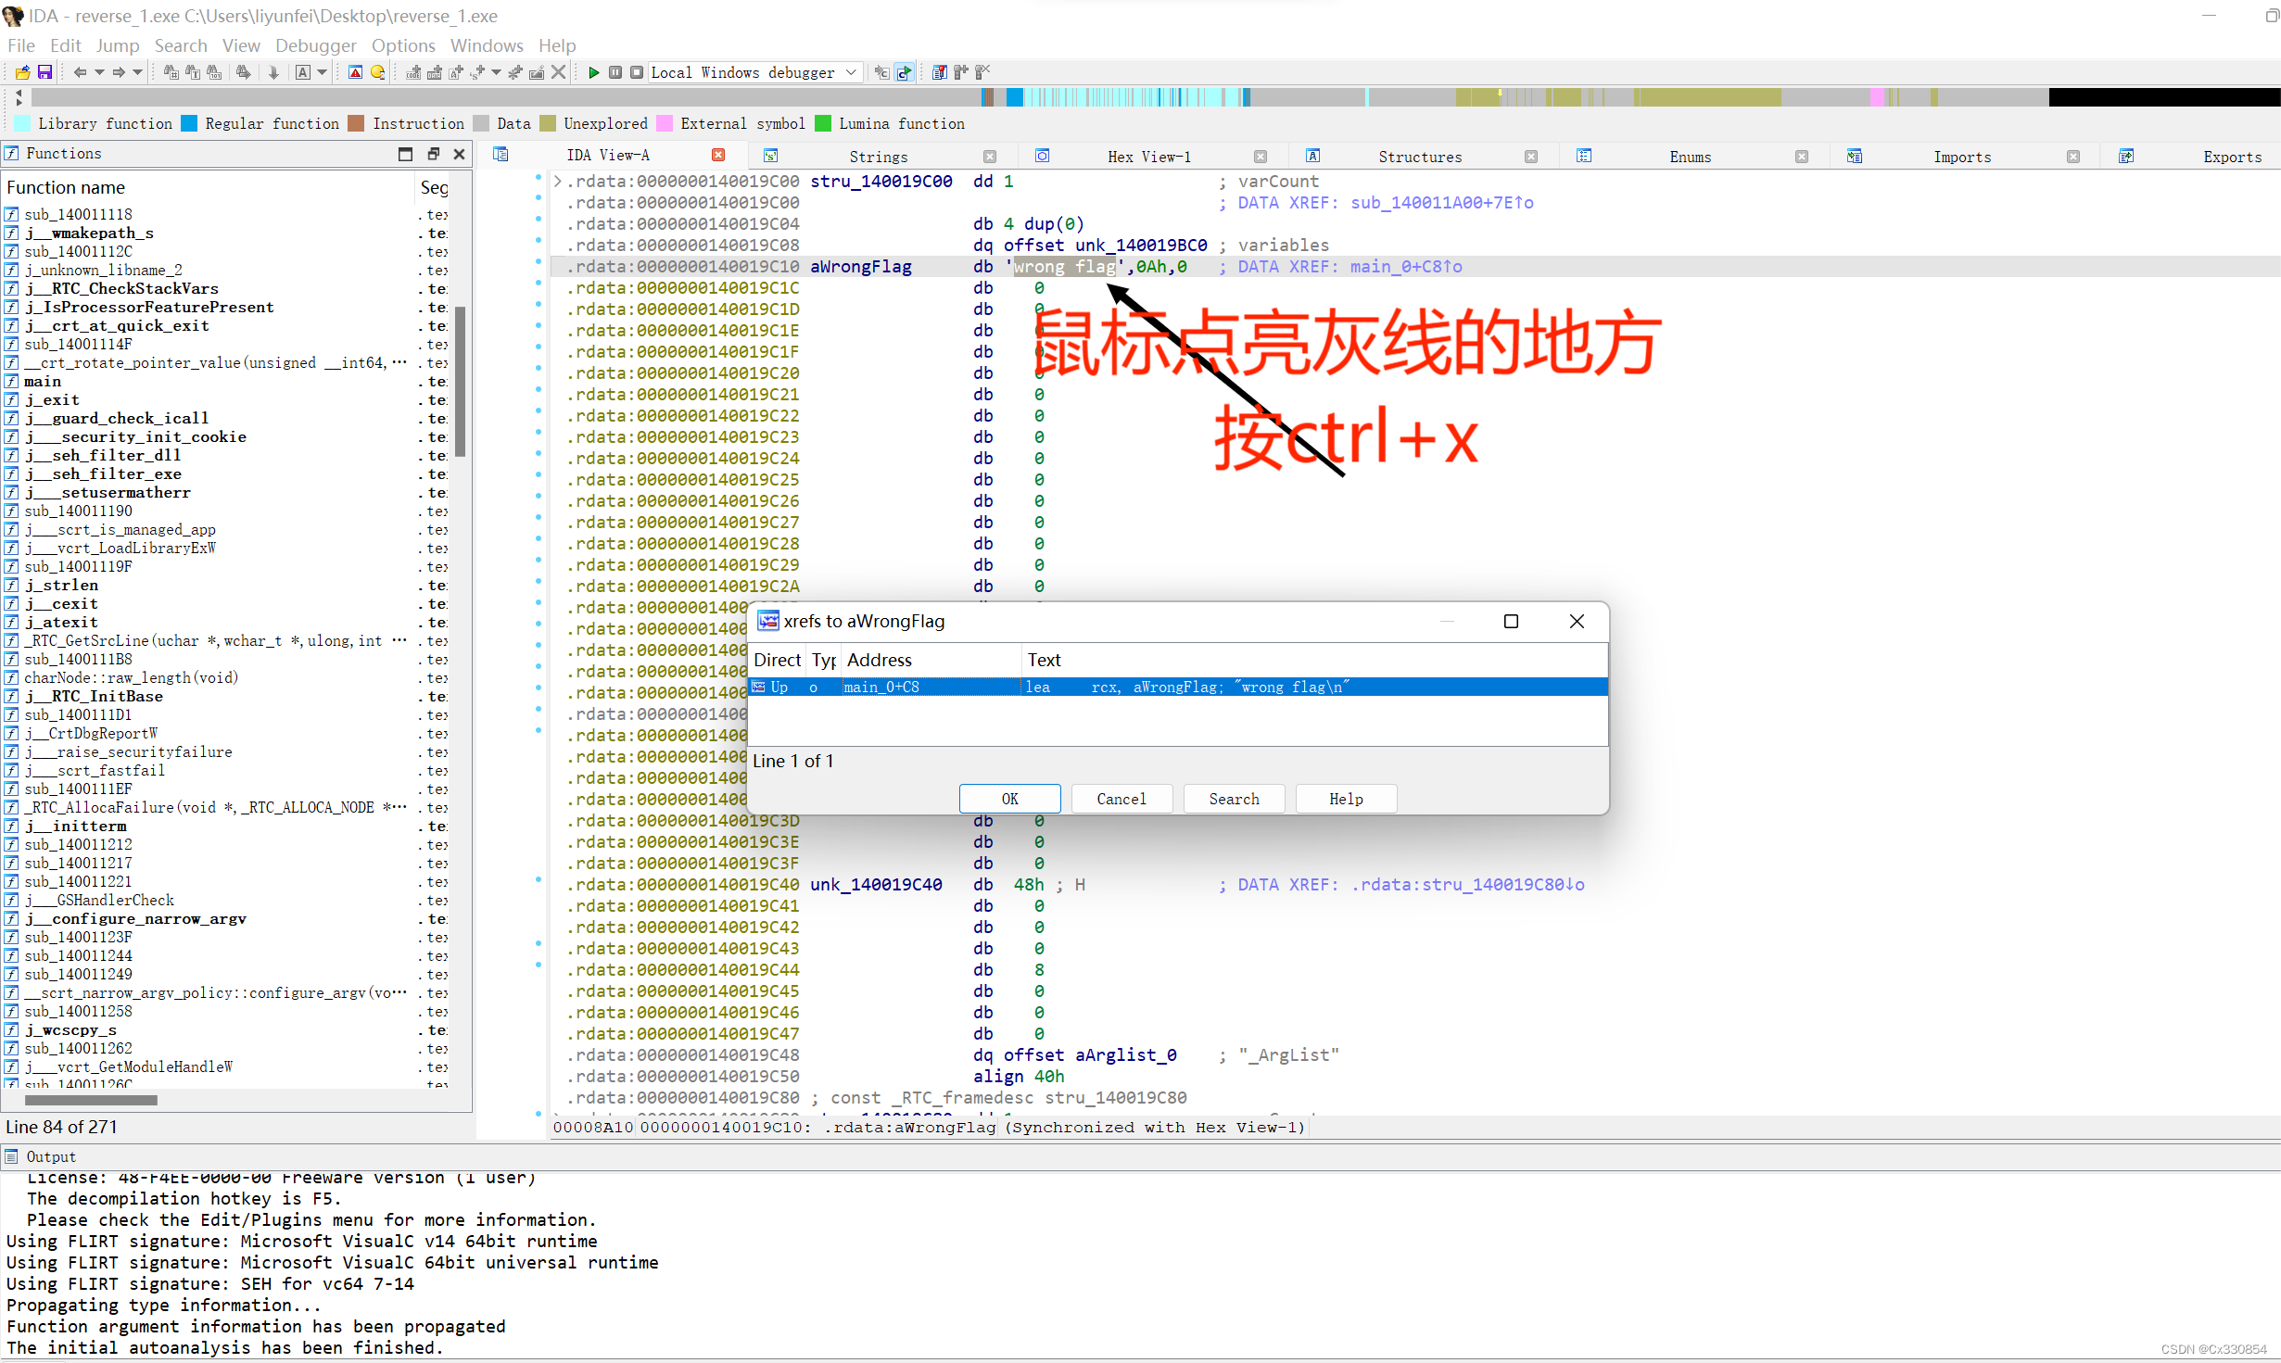Start the process in Local Windows debugger

pyautogui.click(x=594, y=72)
